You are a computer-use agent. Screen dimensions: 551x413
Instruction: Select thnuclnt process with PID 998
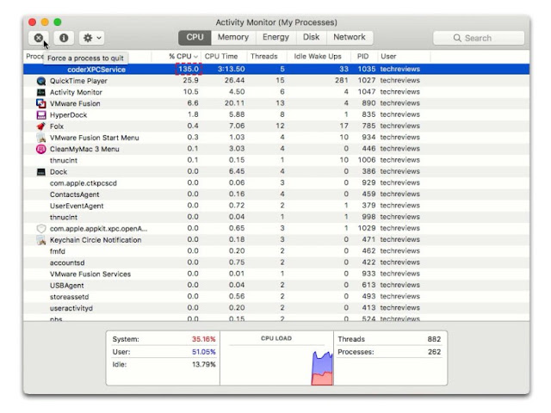[x=63, y=217]
